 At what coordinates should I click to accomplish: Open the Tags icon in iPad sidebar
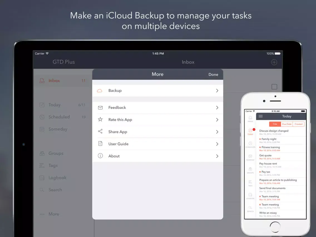coord(42,166)
